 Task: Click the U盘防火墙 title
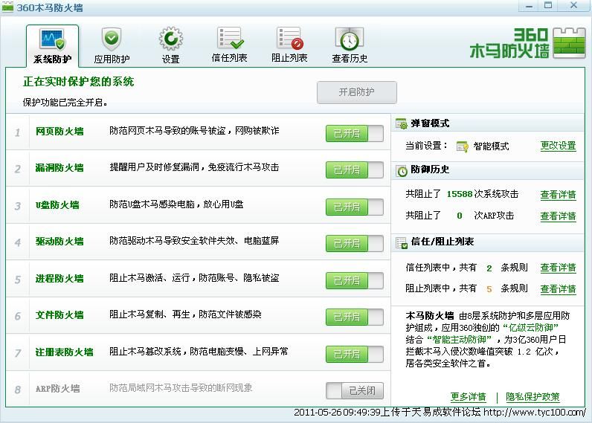(57, 205)
